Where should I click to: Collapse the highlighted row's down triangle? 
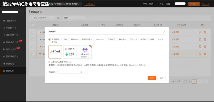pyautogui.click(x=40, y=54)
